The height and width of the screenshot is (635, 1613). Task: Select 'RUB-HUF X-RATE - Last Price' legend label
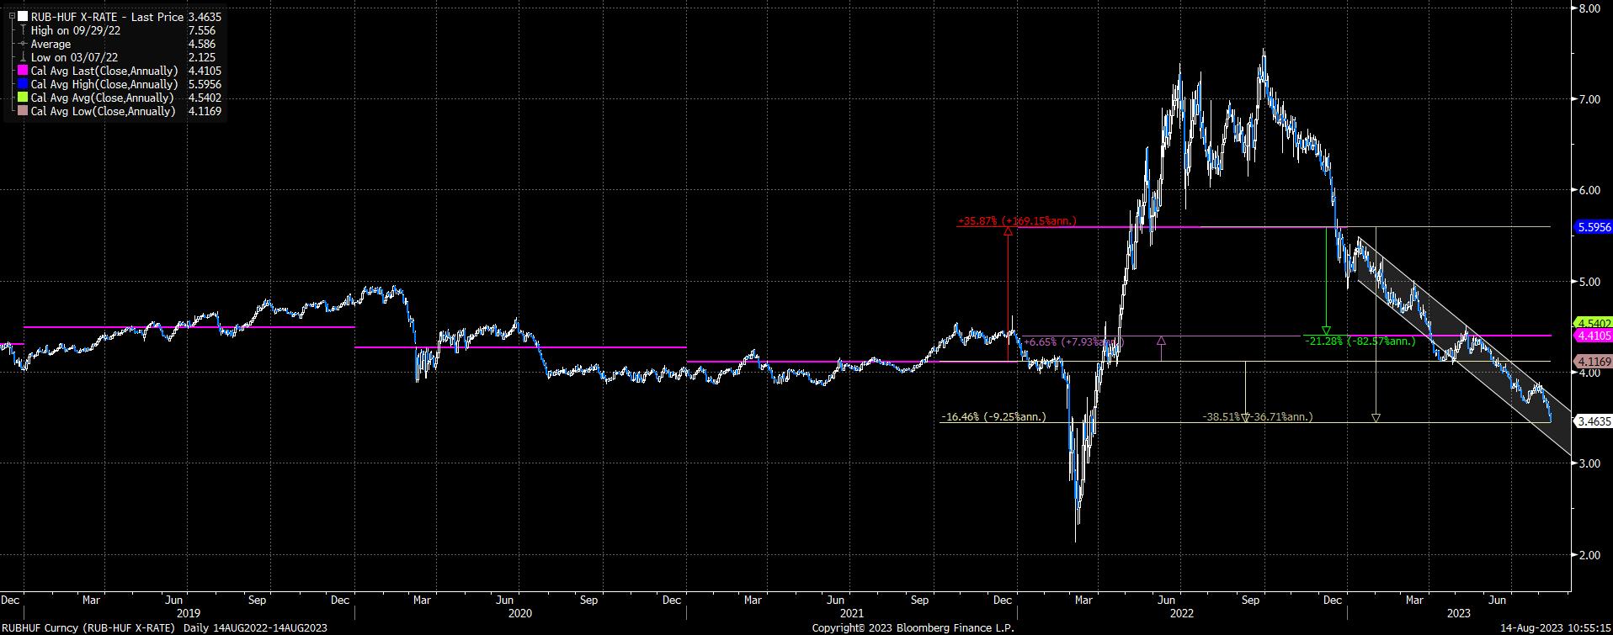point(107,17)
